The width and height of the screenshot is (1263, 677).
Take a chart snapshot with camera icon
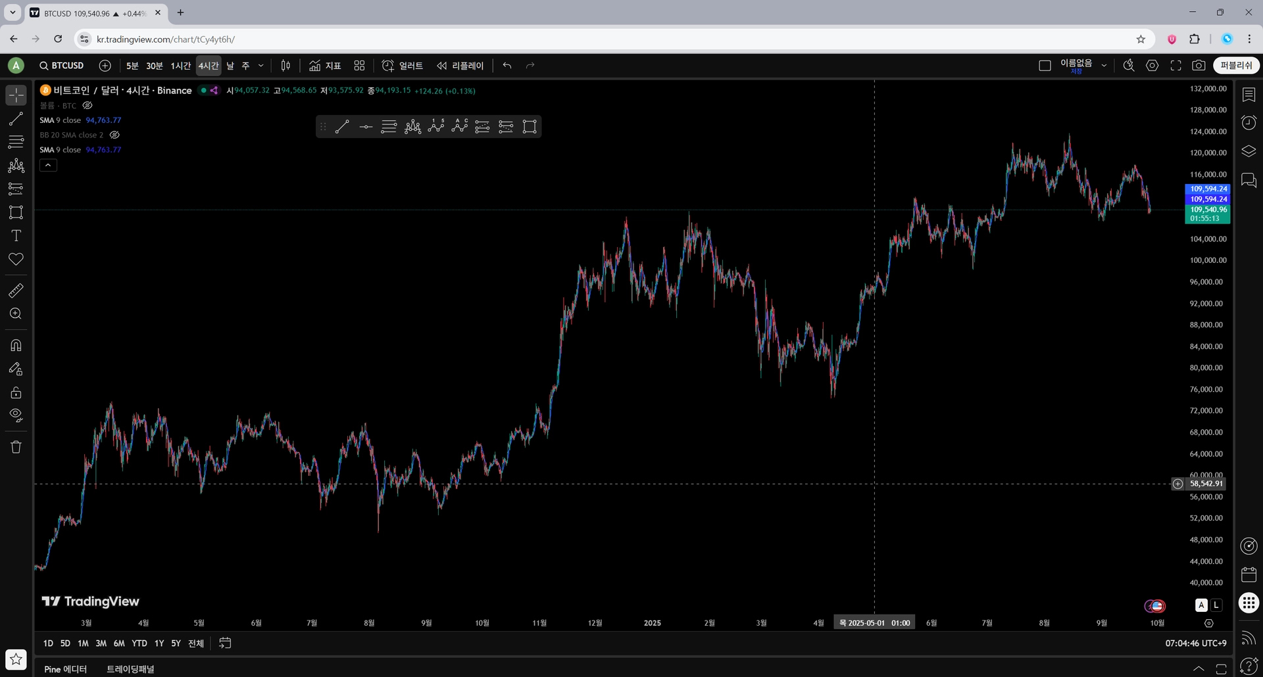1199,66
